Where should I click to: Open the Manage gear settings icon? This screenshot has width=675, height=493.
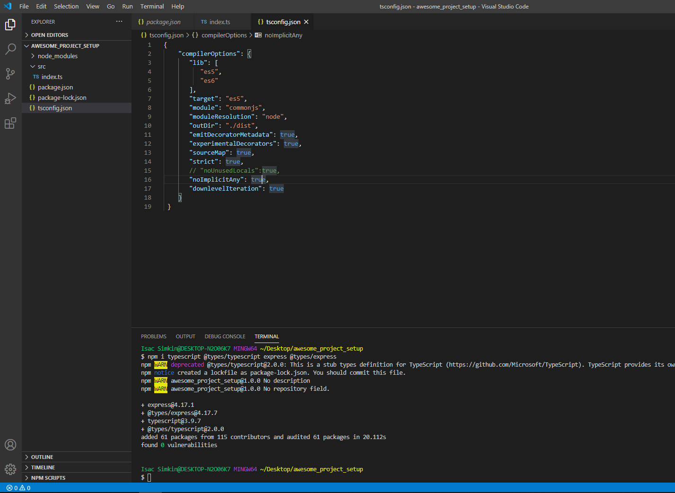click(10, 469)
